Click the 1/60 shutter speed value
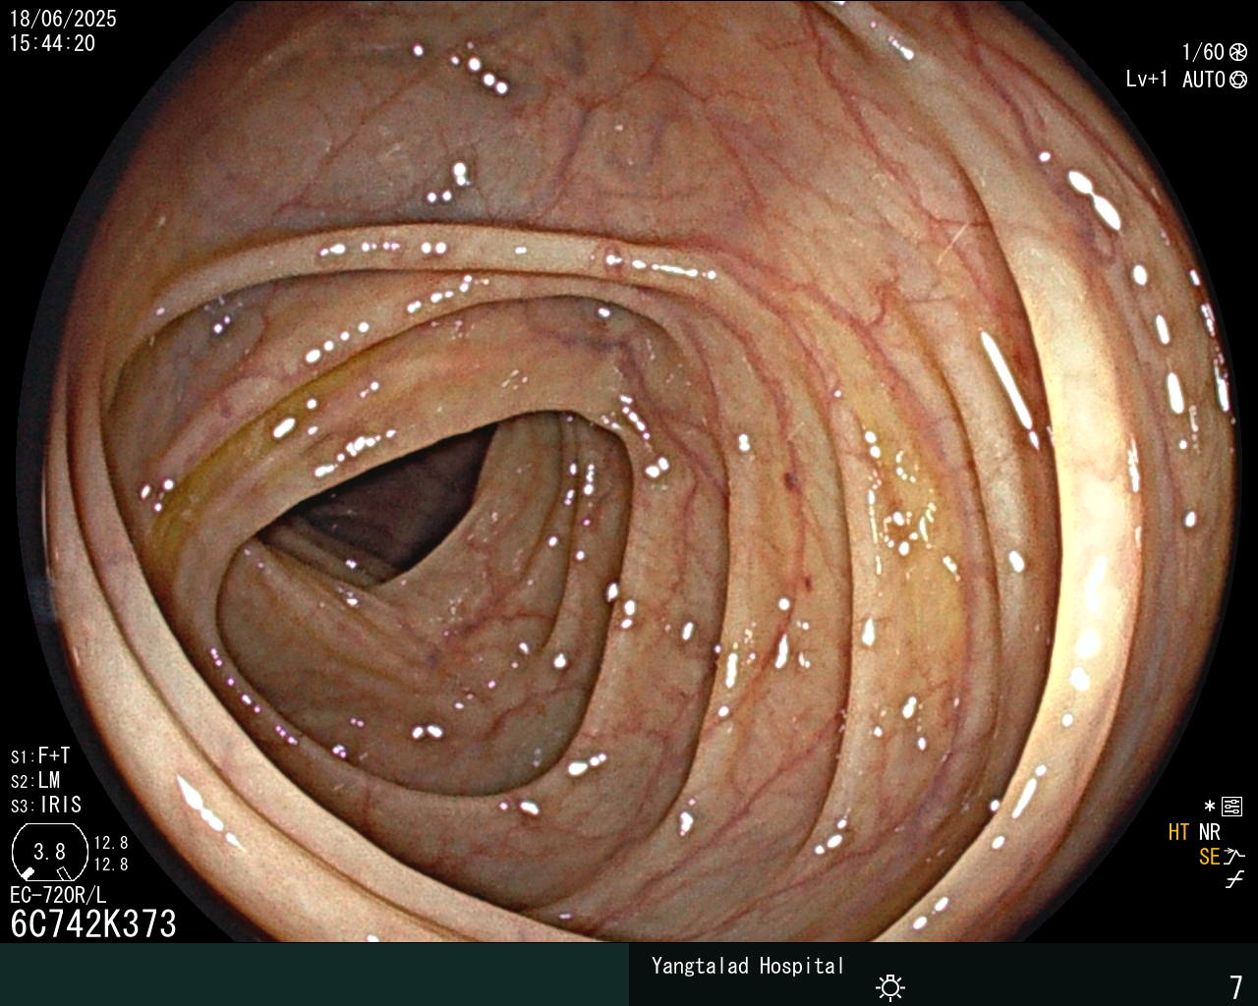 click(1203, 52)
